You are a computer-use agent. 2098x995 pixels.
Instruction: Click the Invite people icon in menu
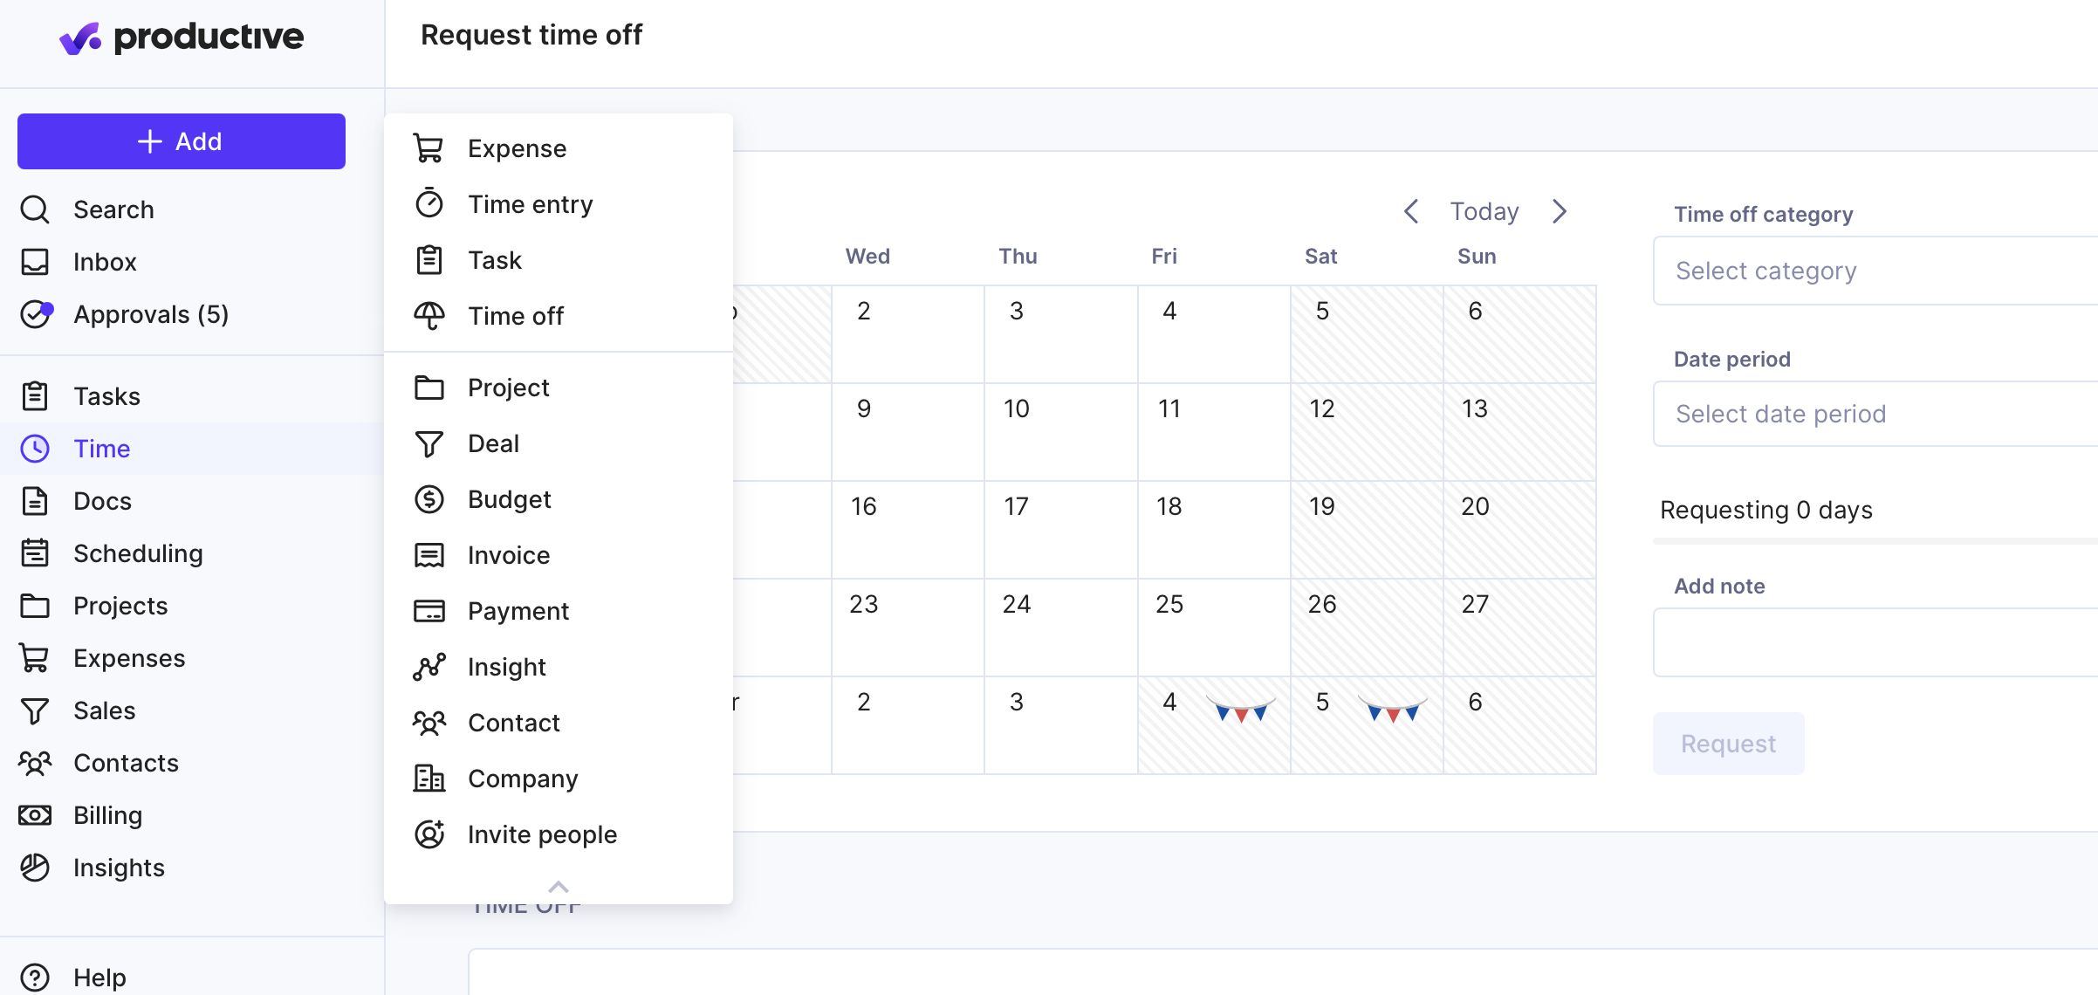tap(429, 834)
